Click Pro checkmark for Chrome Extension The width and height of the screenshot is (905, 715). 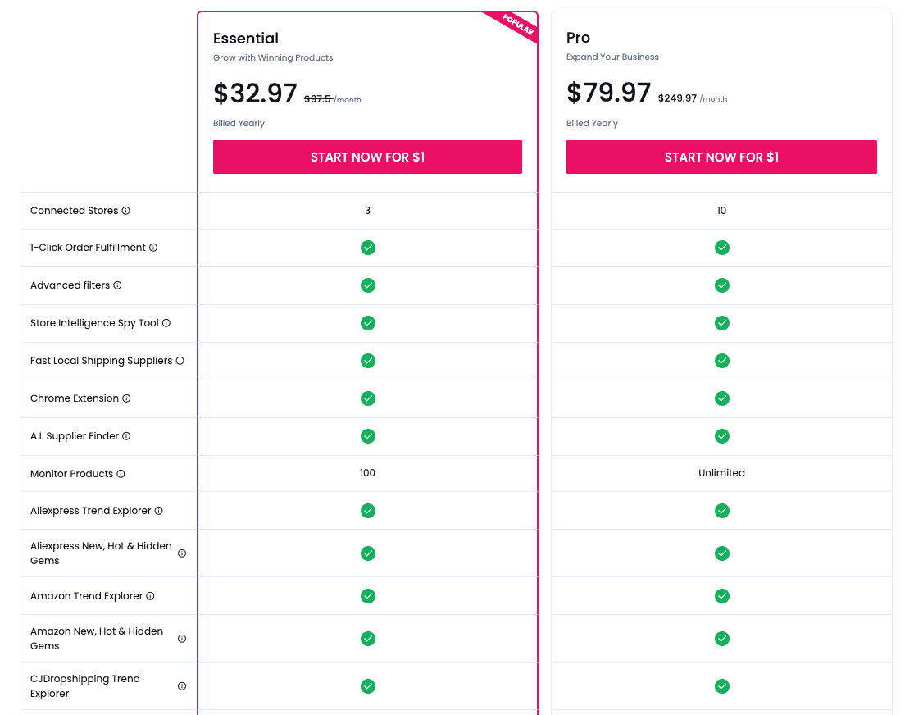click(x=722, y=398)
